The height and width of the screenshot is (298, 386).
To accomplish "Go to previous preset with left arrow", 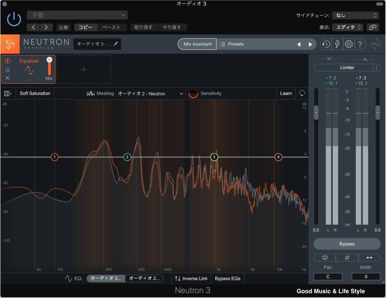I will [34, 27].
